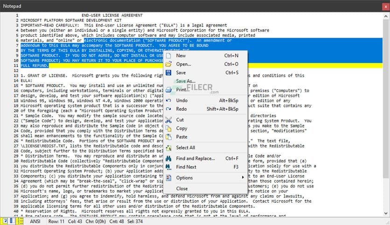Screen dimensions: 390x225
Task: Choose Paste from the context menu
Action: (205, 137)
